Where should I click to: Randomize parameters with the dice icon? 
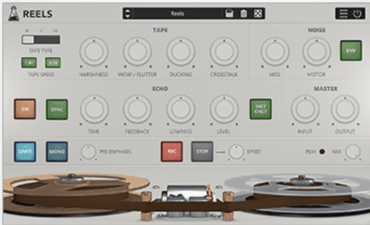(258, 13)
